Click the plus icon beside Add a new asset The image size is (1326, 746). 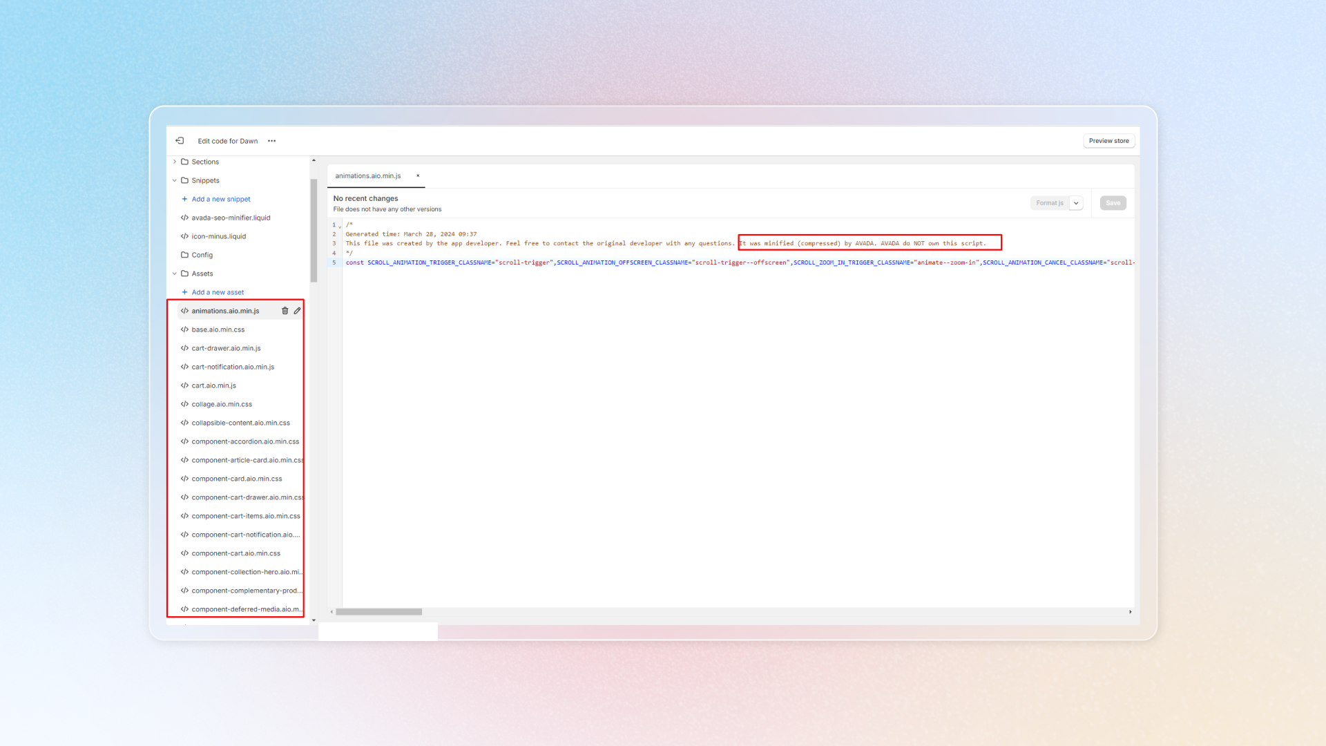(184, 292)
